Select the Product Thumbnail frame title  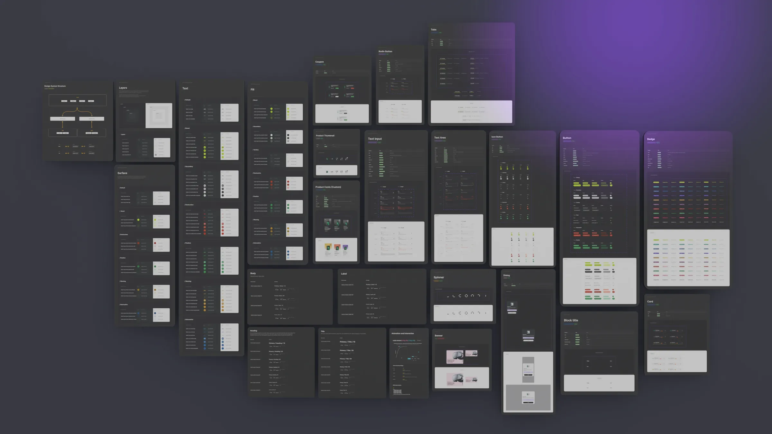(x=325, y=136)
